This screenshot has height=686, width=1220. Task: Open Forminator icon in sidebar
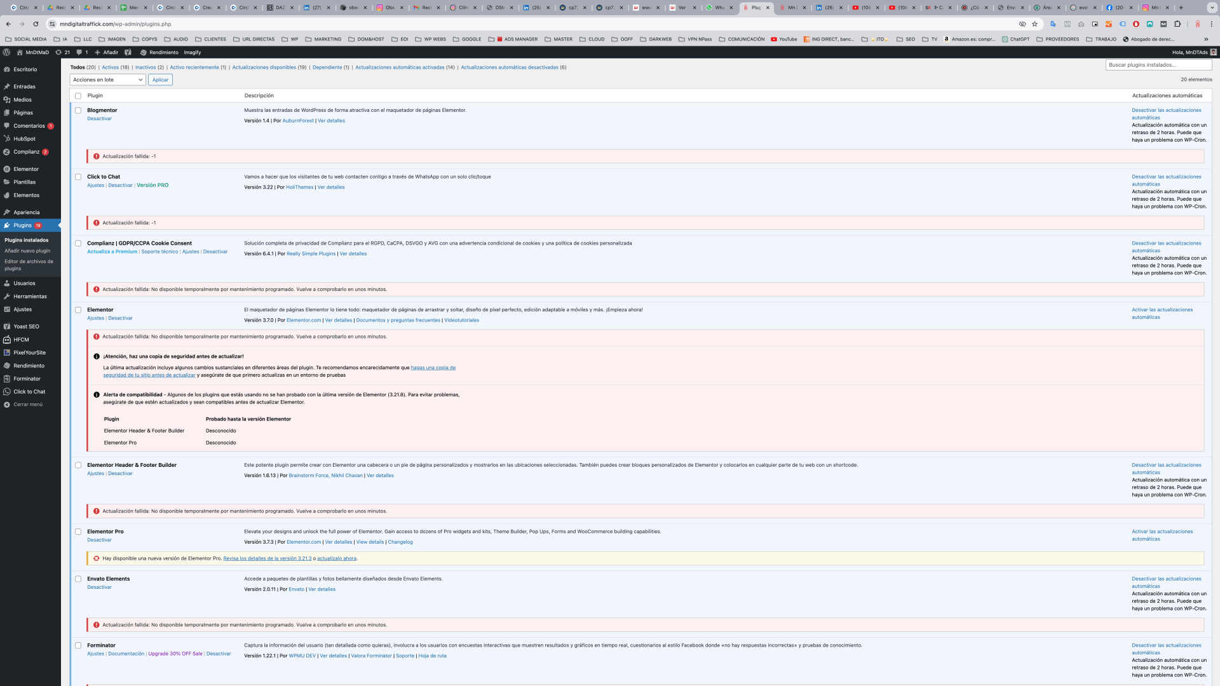click(6, 379)
